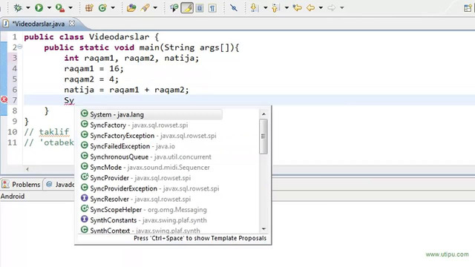Click New Java Class green icon
Viewport: 475px width, 267px height.
(x=102, y=7)
